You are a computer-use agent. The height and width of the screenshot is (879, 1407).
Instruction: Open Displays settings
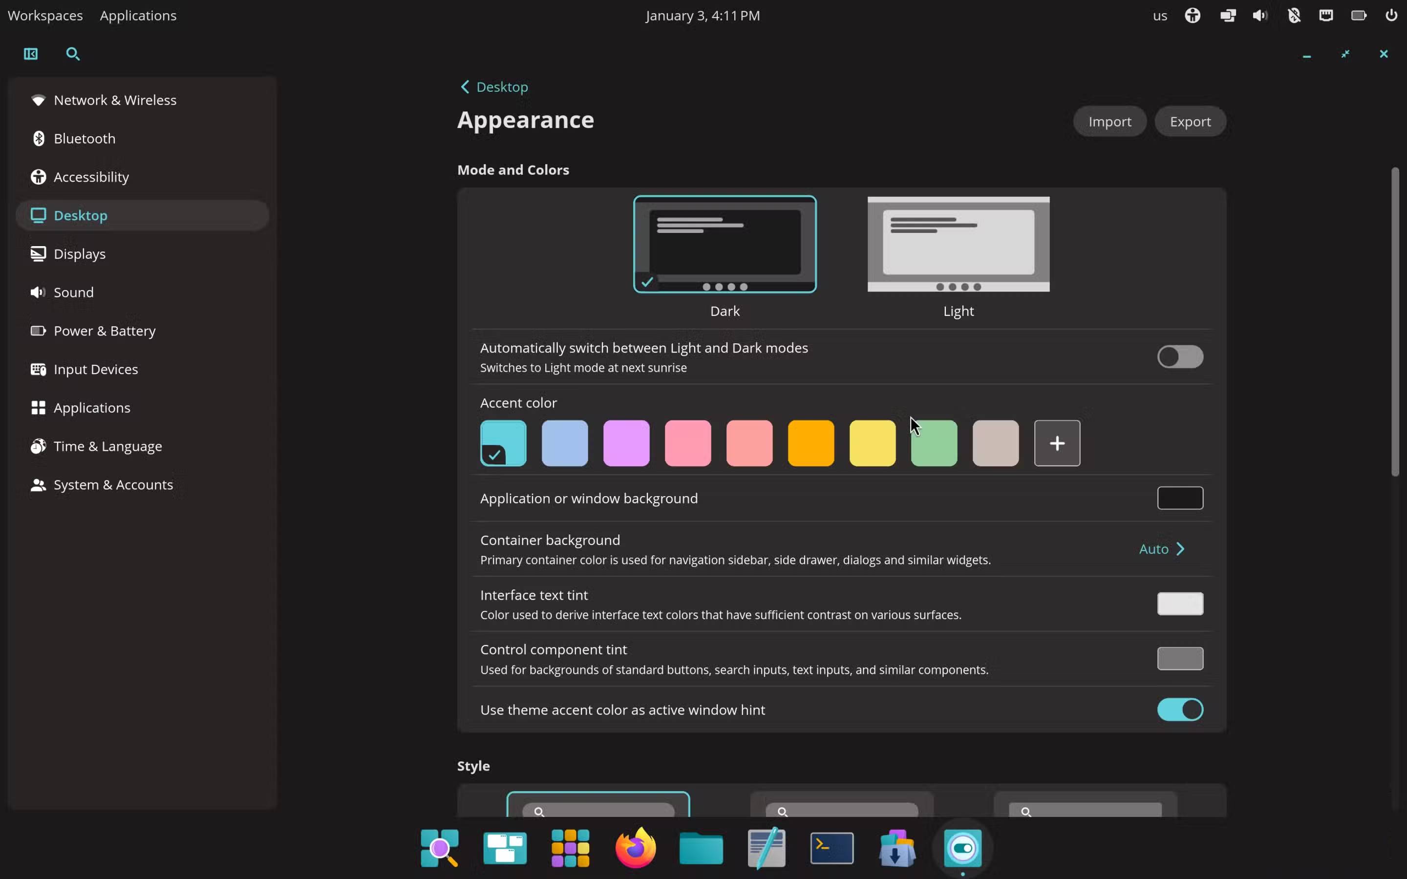[x=80, y=253]
